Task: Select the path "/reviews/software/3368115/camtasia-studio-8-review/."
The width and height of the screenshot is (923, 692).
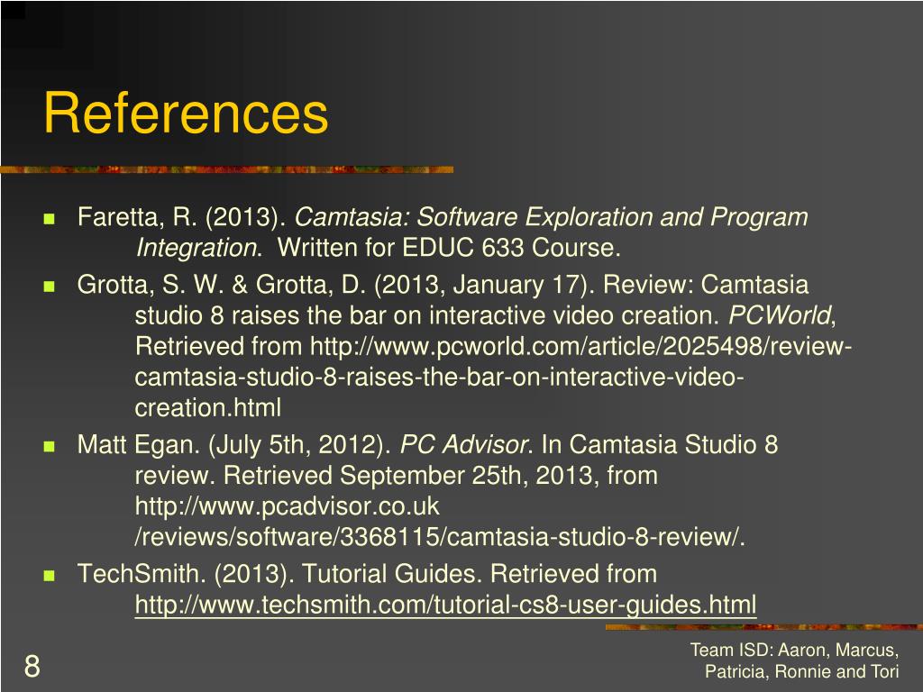Action: [440, 537]
